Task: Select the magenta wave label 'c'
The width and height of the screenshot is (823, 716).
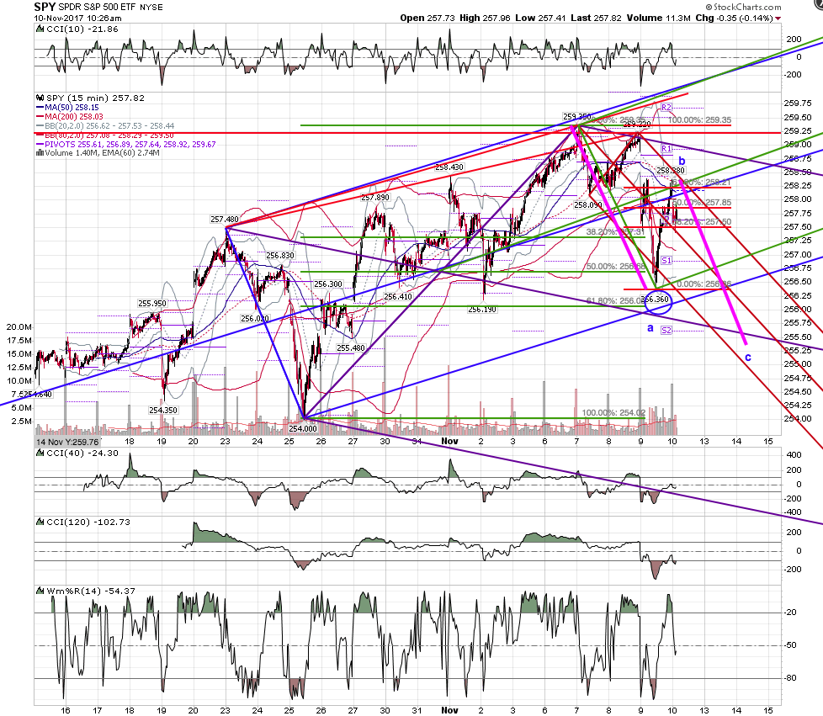Action: pyautogui.click(x=748, y=358)
